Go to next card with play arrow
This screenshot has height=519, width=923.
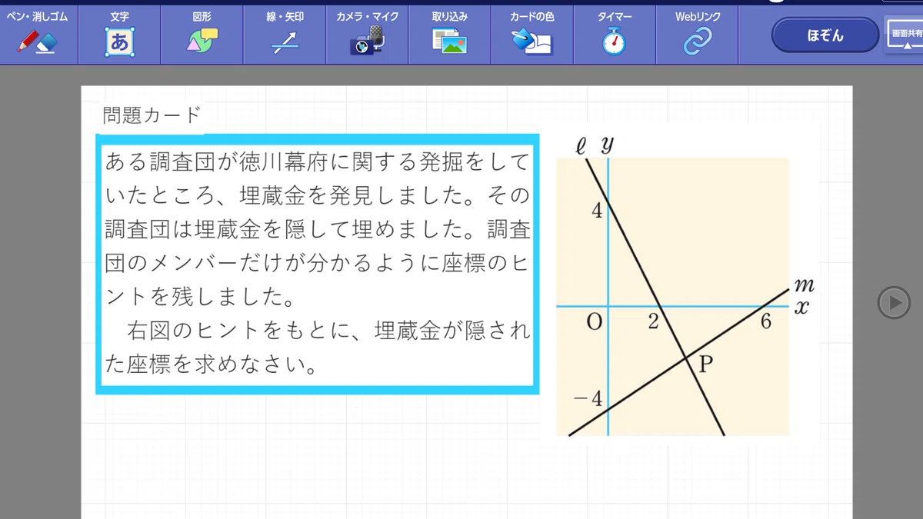(x=894, y=302)
